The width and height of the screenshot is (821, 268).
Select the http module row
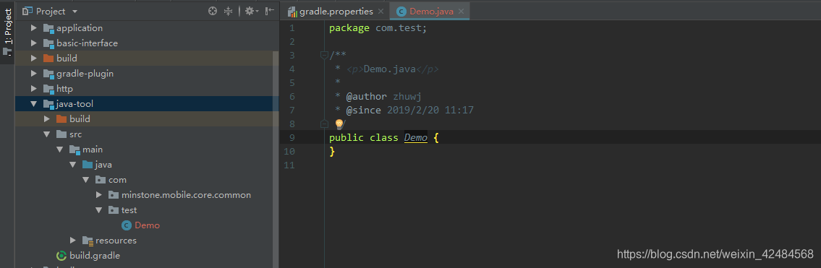(144, 88)
